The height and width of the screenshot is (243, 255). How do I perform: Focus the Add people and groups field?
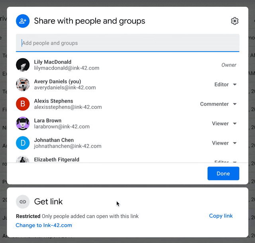(x=127, y=43)
